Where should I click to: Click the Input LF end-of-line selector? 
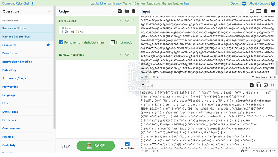(x=273, y=77)
